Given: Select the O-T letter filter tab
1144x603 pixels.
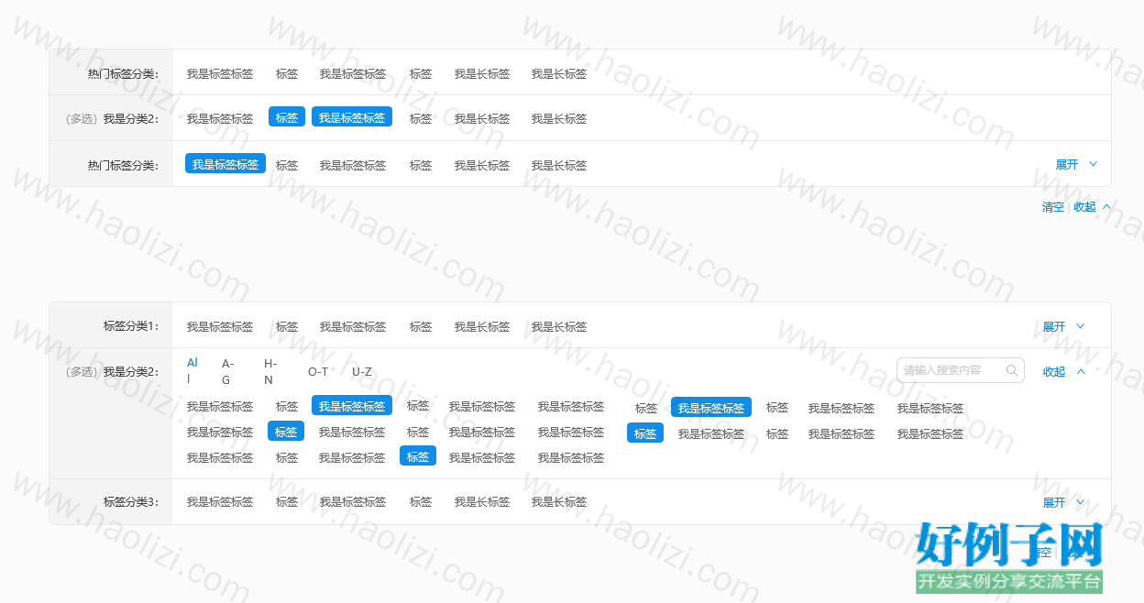Looking at the screenshot, I should (318, 371).
